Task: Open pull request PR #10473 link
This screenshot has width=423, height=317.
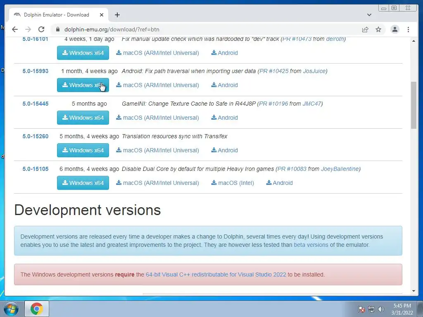Action: tap(297, 39)
